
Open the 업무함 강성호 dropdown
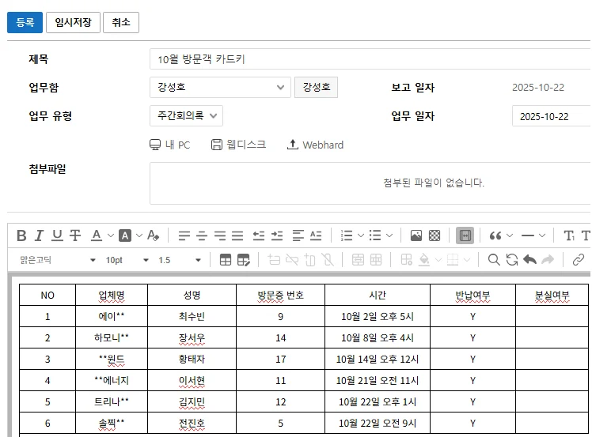pos(220,87)
